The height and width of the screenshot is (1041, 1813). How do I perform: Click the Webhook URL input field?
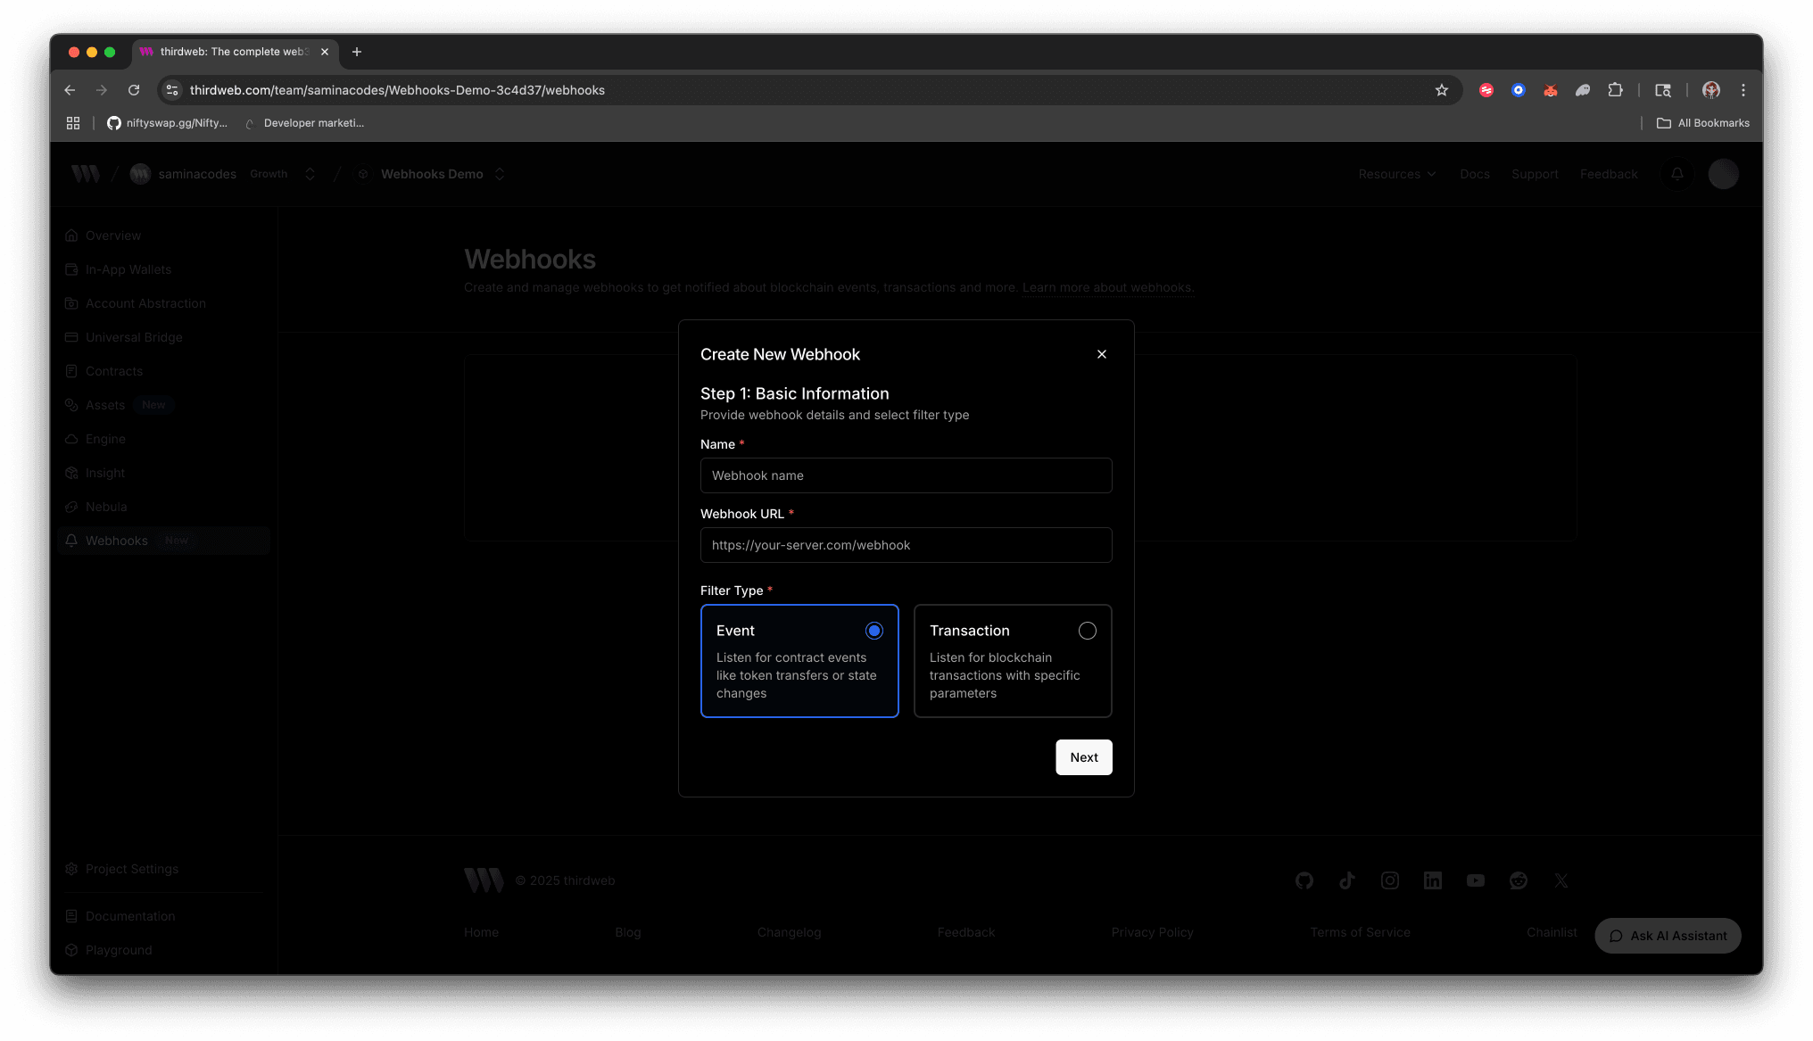(906, 545)
